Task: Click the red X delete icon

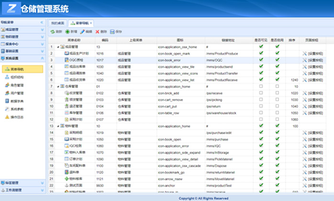Action: (97, 32)
